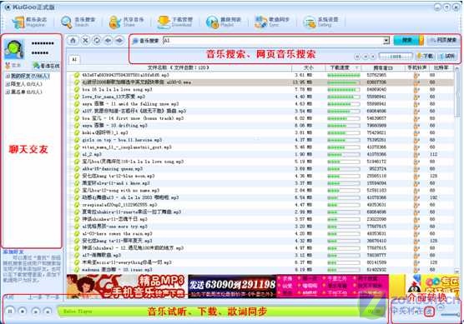Click the online status button beside 登录

[47, 66]
